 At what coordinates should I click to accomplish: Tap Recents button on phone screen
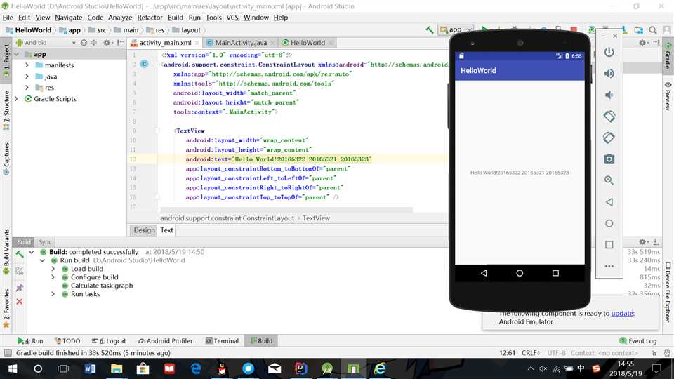tap(555, 273)
